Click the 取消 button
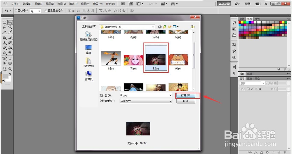Image resolution: width=292 pixels, height=154 pixels. [186, 101]
